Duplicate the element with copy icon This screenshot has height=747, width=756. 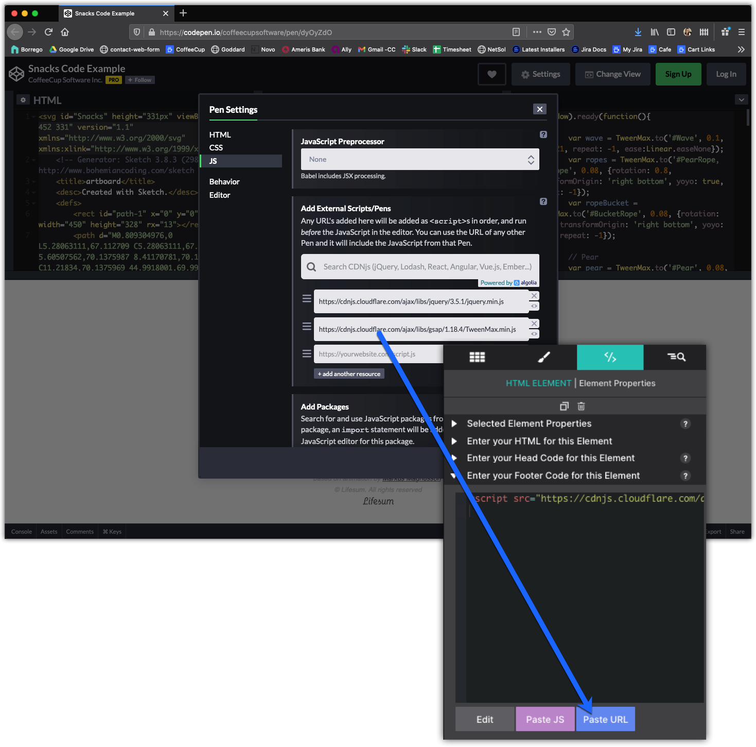pyautogui.click(x=564, y=406)
